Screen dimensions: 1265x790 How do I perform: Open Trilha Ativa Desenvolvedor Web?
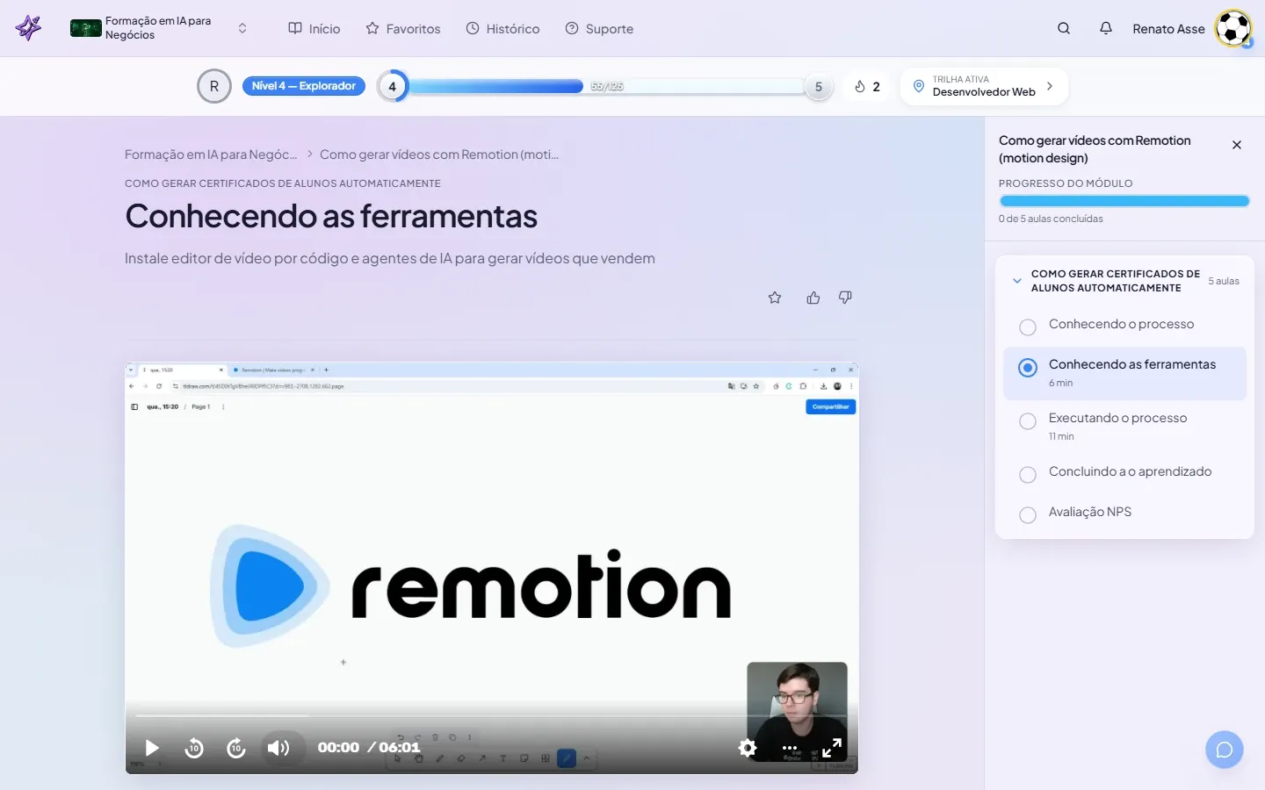click(x=984, y=86)
